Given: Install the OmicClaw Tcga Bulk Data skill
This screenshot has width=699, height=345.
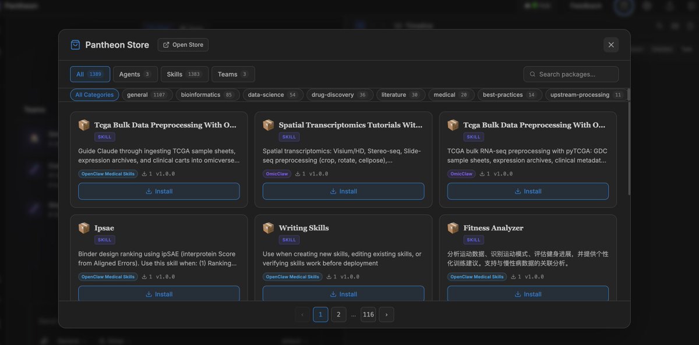Looking at the screenshot, I should [528, 191].
